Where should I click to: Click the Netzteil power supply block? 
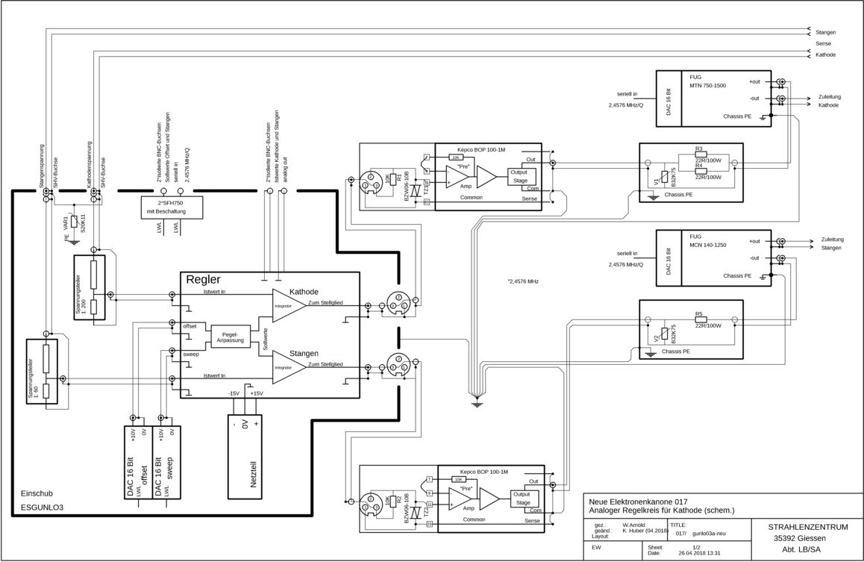pyautogui.click(x=245, y=456)
